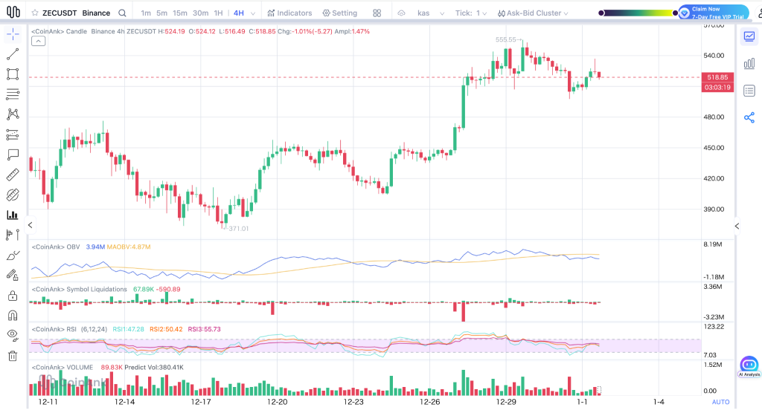The image size is (762, 413).
Task: Select the brush drawing tool
Action: click(x=13, y=256)
